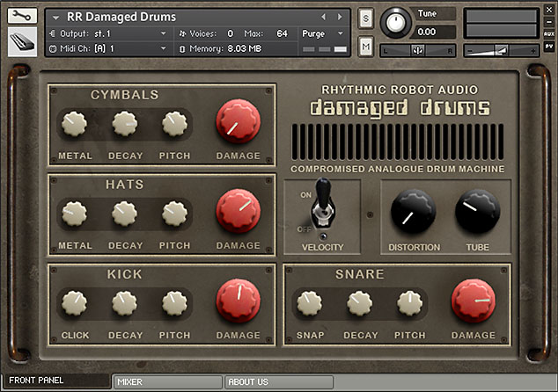Viewport: 558px width, 392px height.
Task: Click the Hats Decay knob
Action: click(x=125, y=214)
